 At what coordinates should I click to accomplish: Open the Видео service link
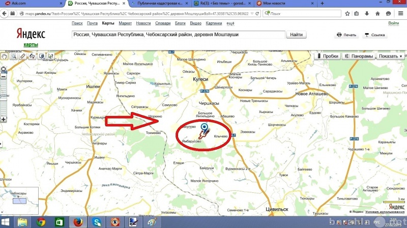click(x=195, y=23)
